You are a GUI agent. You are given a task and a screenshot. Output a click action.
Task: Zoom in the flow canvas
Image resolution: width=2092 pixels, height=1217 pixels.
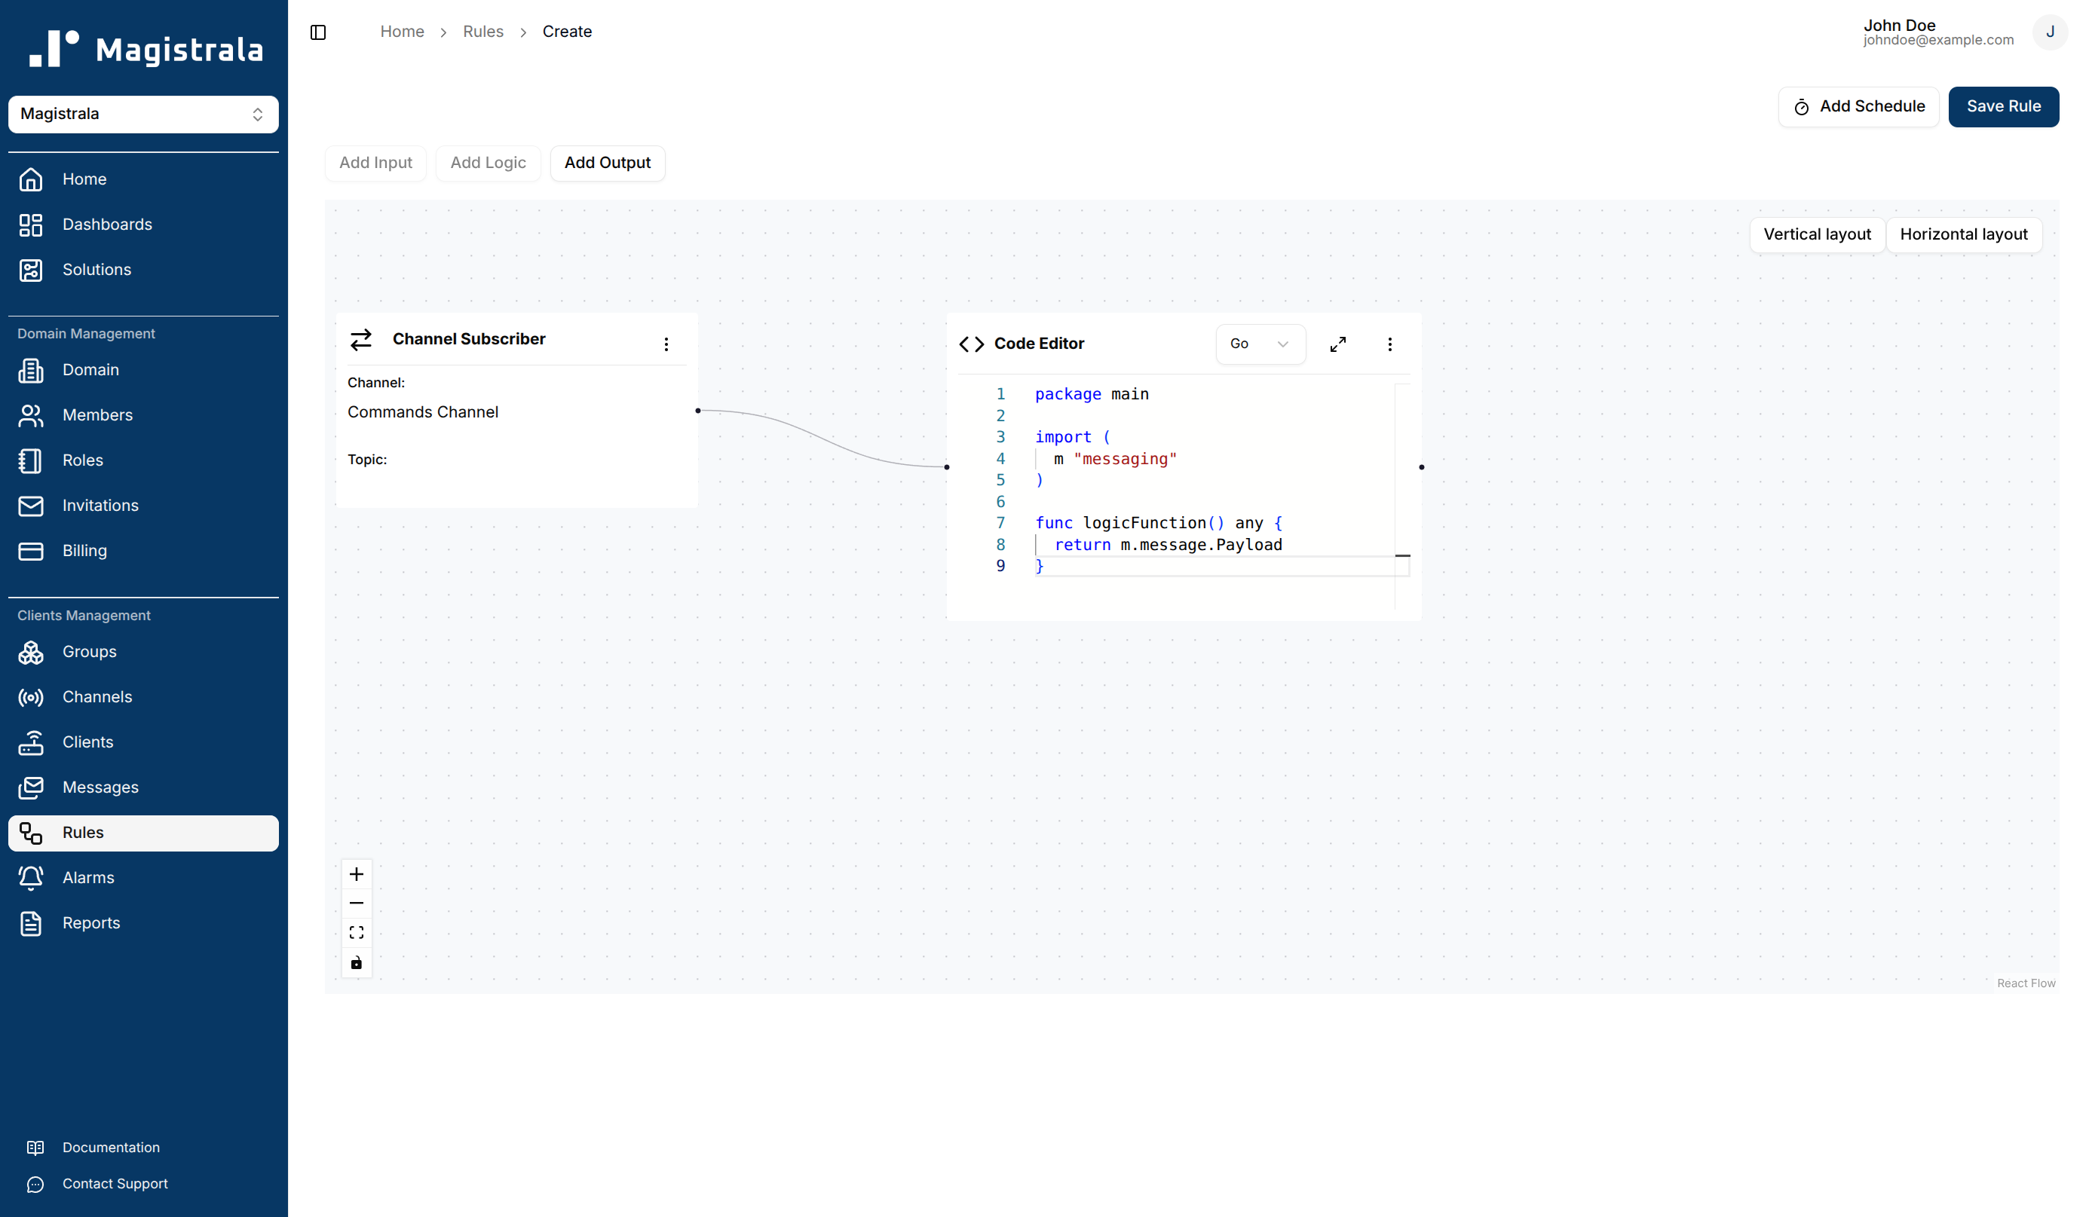[356, 873]
